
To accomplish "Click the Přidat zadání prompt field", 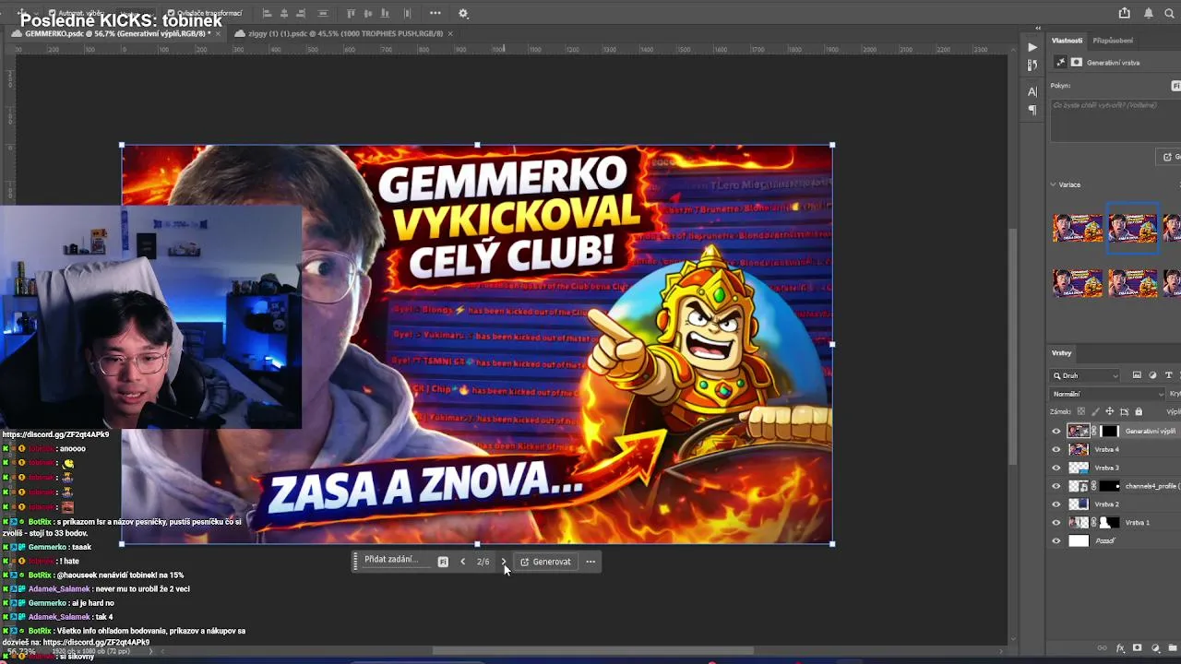I will pyautogui.click(x=395, y=560).
